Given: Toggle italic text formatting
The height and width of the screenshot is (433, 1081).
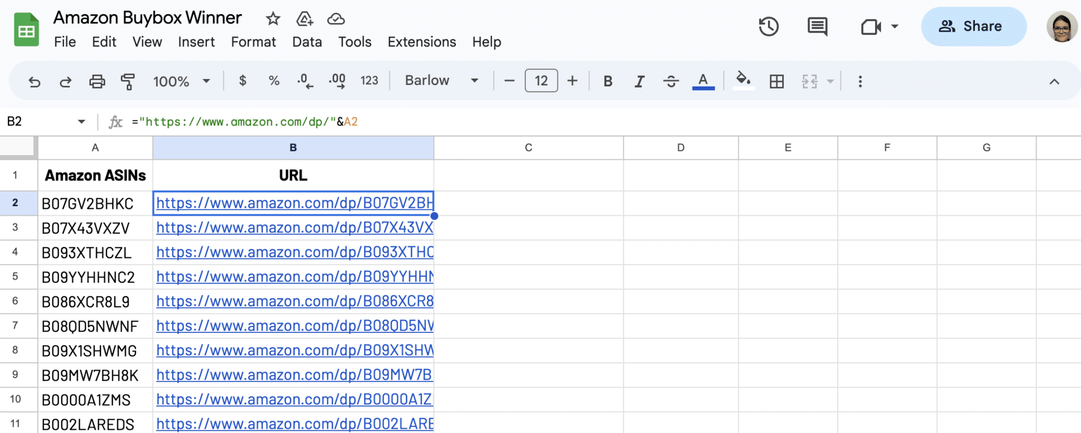Looking at the screenshot, I should click(x=639, y=81).
